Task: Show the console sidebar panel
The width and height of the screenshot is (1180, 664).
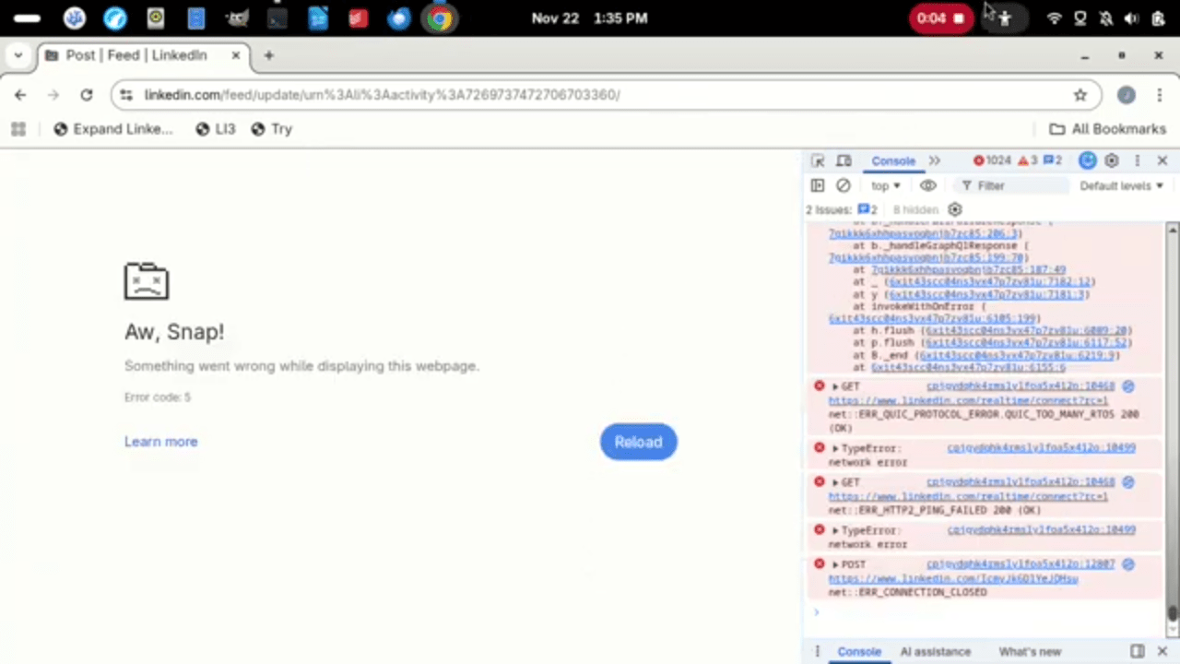Action: [818, 185]
